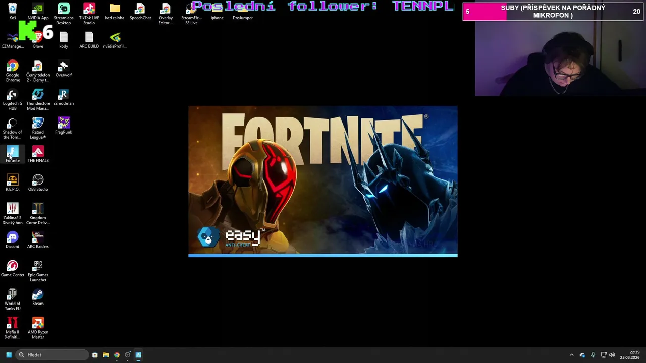Click the Hledat taskbar search box

click(x=52, y=355)
